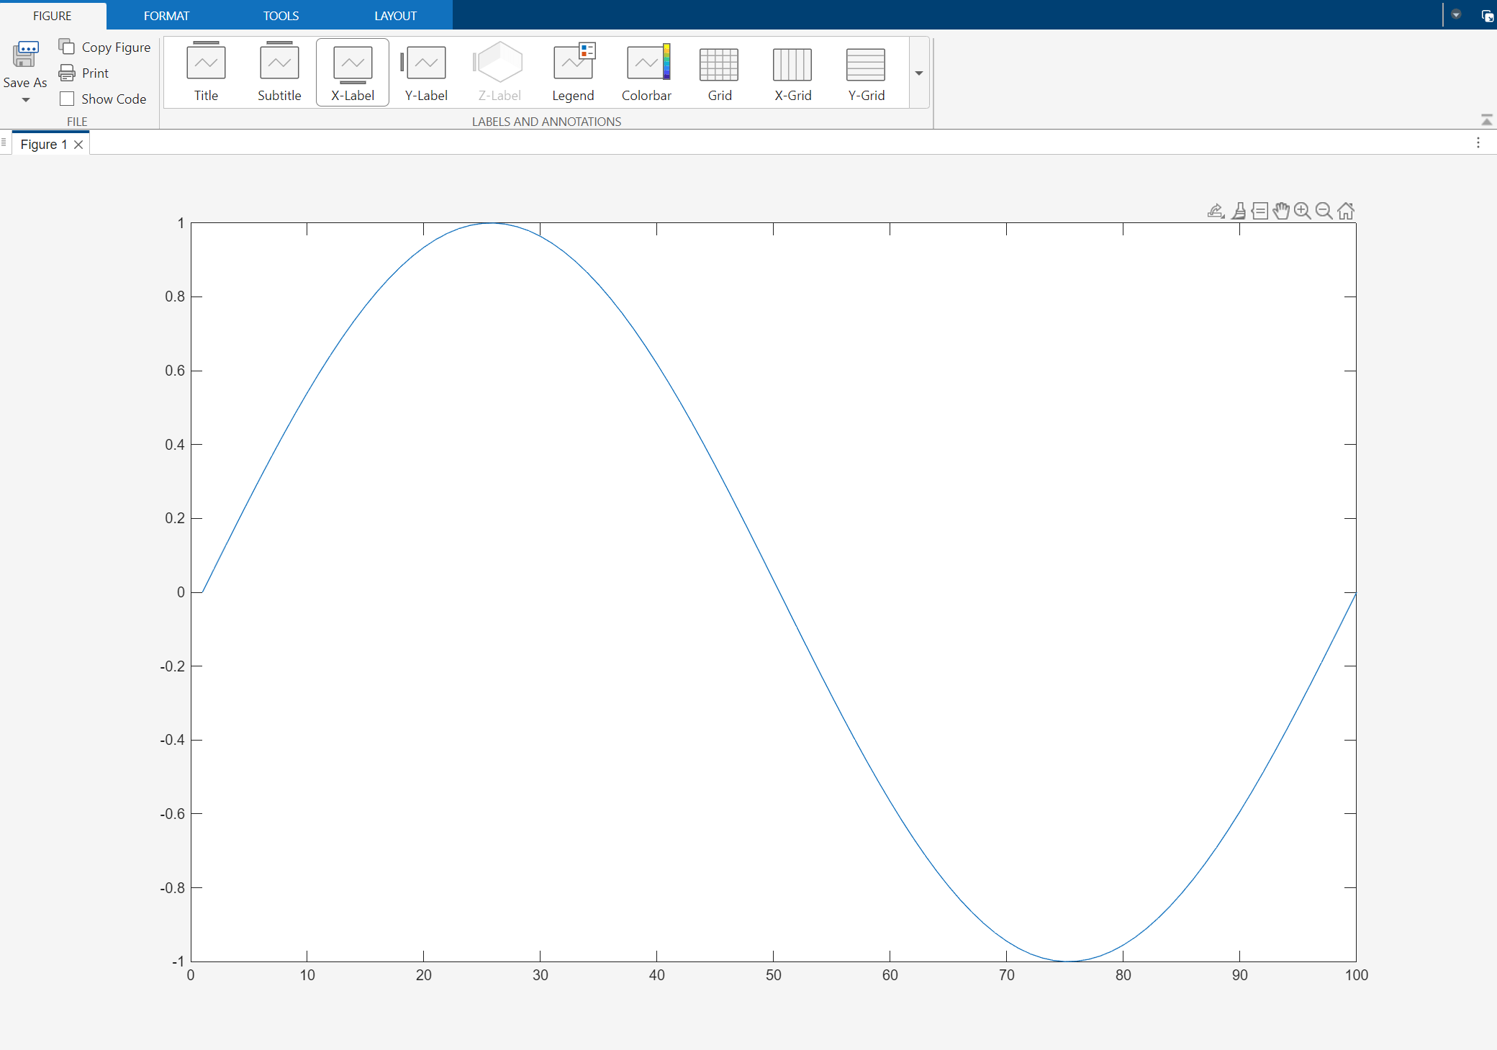The width and height of the screenshot is (1497, 1050).
Task: Restore the default view with the home icon
Action: pos(1347,210)
